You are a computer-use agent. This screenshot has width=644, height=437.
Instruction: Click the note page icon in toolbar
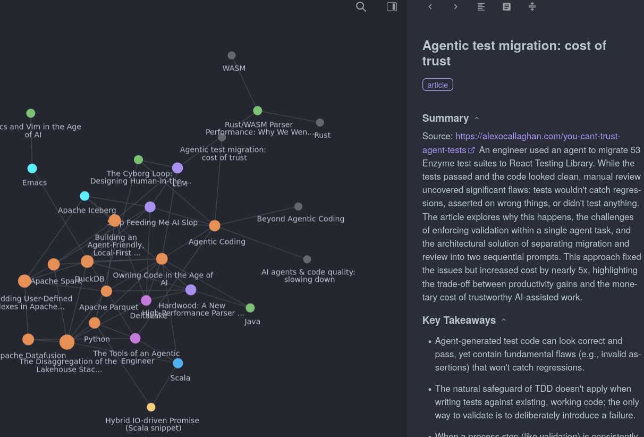point(506,7)
